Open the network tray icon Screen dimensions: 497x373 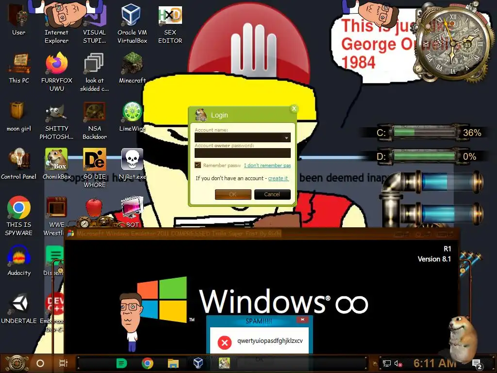pyautogui.click(x=387, y=363)
